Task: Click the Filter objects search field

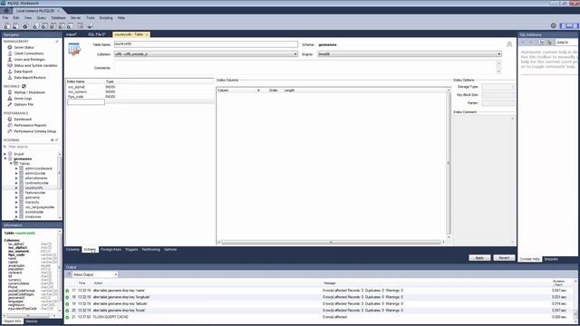Action: click(32, 147)
